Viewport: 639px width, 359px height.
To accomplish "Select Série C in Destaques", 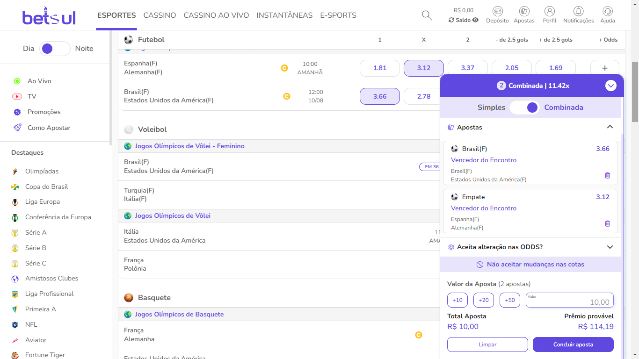I will (36, 263).
